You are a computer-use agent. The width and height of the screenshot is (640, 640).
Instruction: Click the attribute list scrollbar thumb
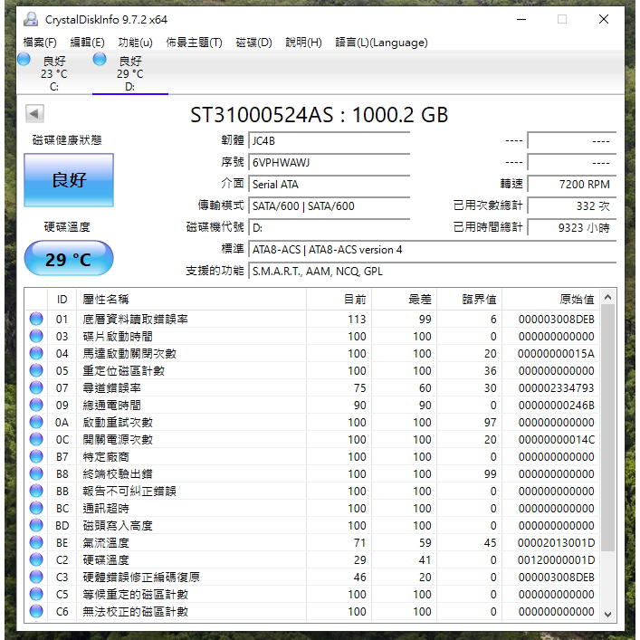point(607,427)
